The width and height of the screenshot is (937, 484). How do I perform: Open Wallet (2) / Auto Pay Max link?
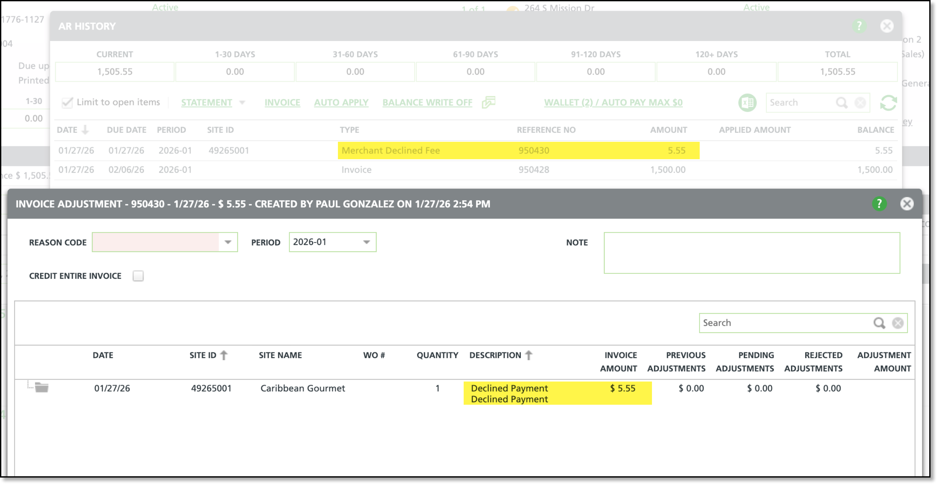pos(613,102)
